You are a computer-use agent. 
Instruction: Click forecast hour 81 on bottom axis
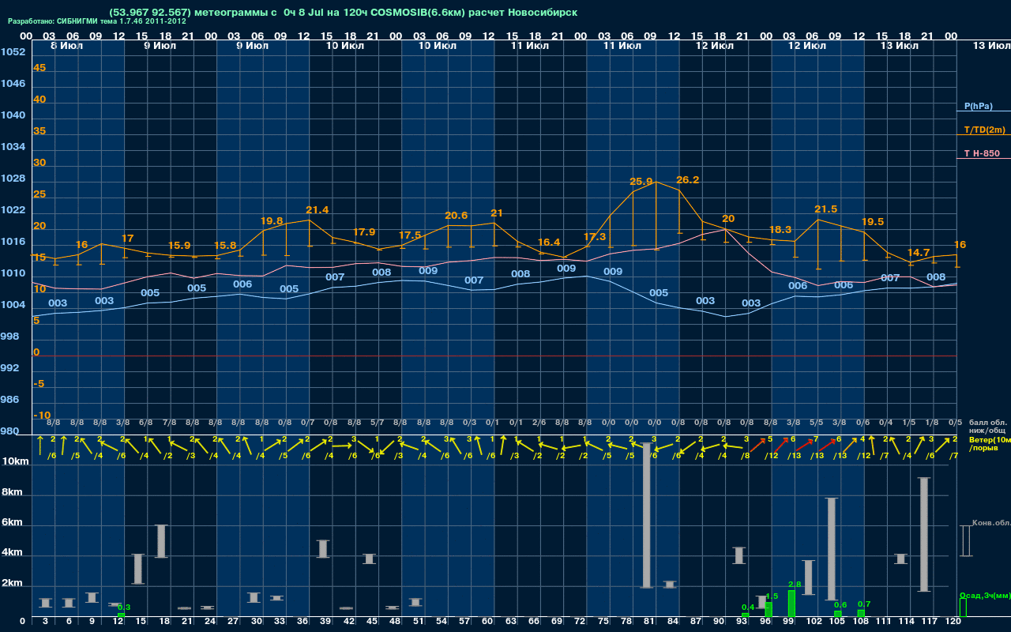pos(649,623)
